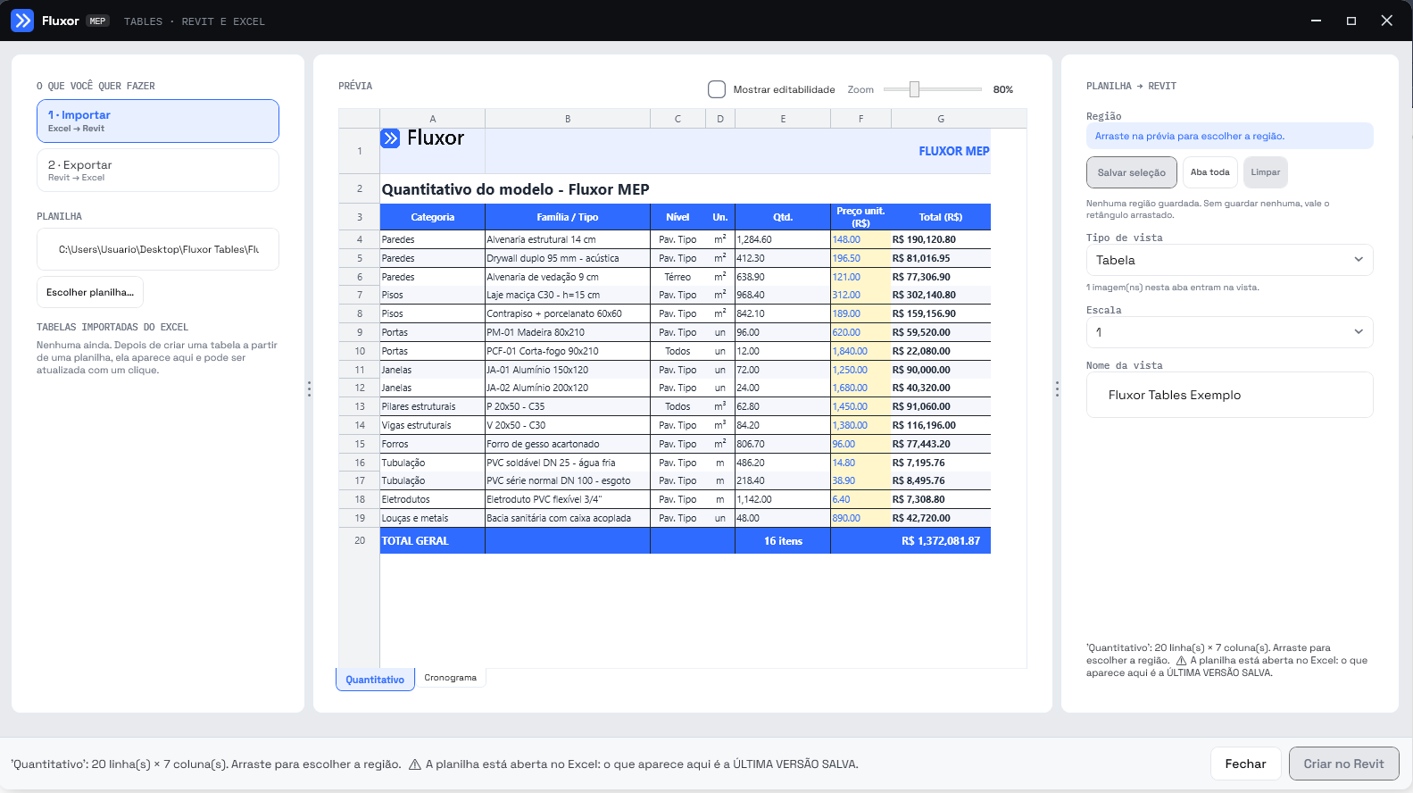Click the price cell 1,840.00
Viewport: 1413px width, 793px height.
(x=860, y=351)
